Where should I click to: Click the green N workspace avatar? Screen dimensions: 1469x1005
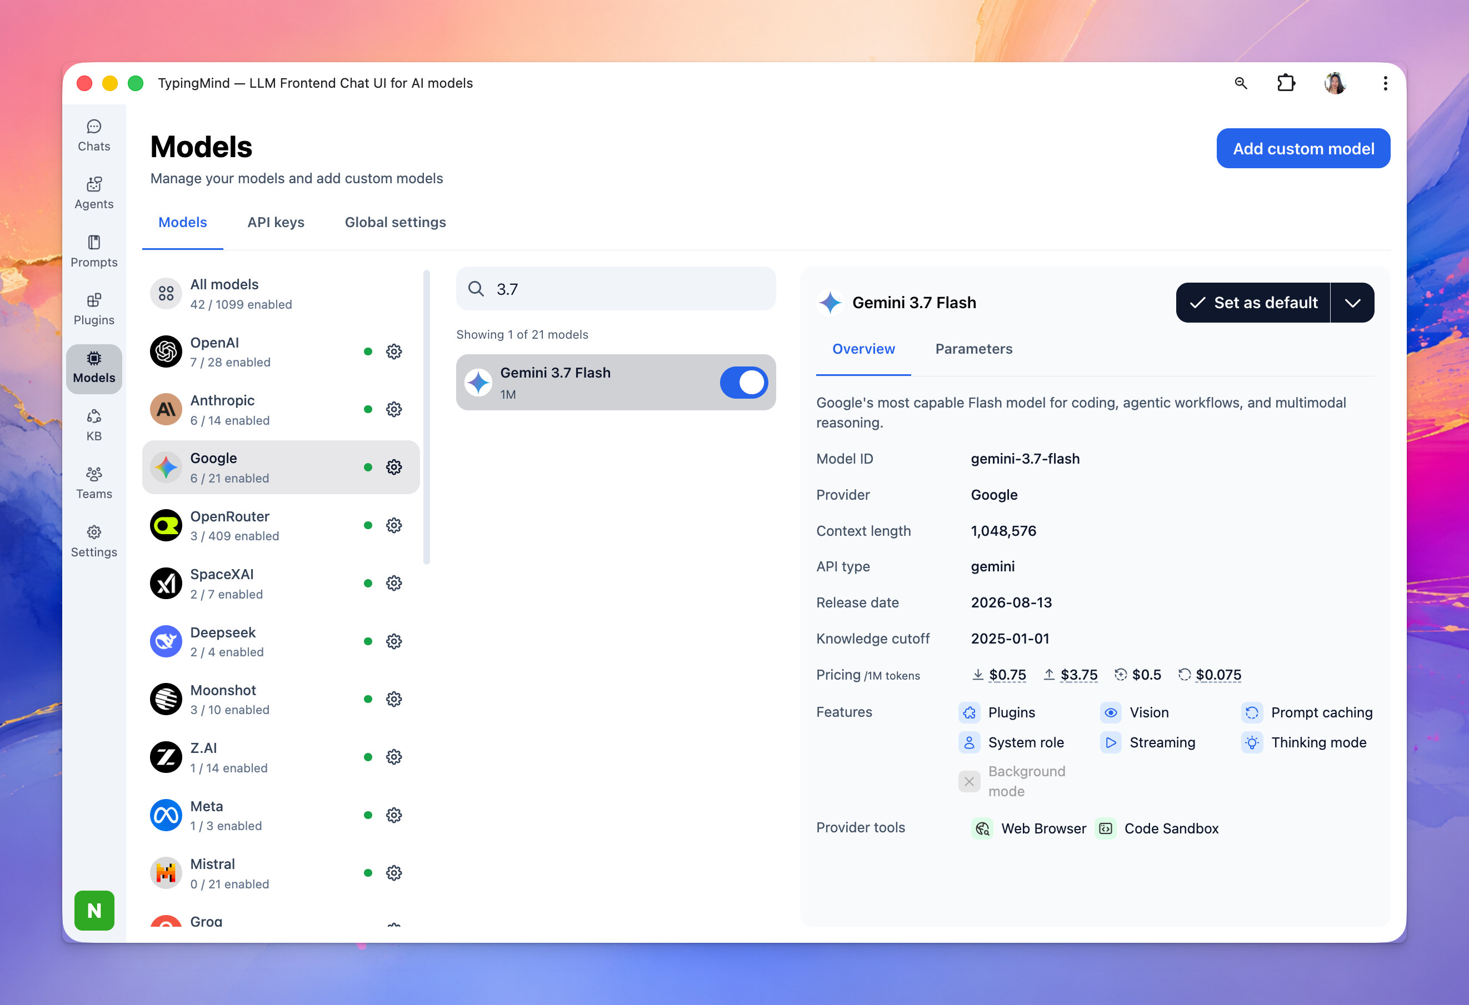click(94, 910)
